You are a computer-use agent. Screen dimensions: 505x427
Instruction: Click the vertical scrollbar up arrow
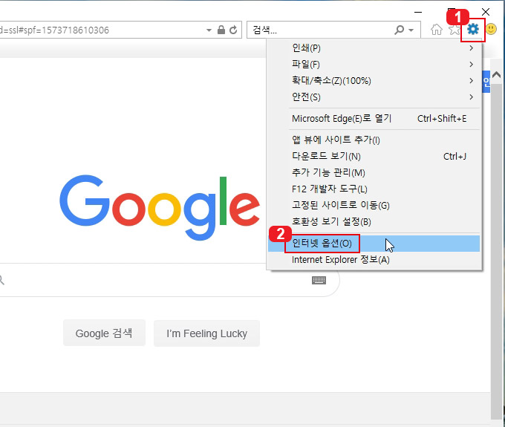point(496,75)
